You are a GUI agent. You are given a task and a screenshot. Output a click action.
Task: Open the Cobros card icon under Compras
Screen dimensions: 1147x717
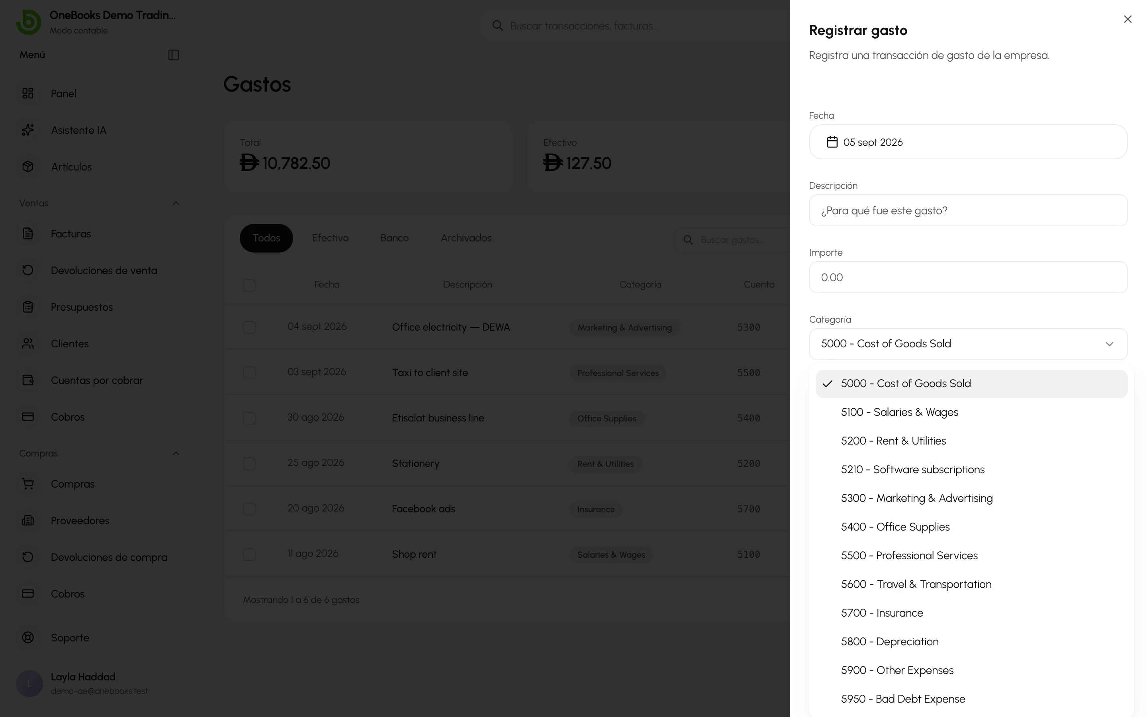[28, 593]
